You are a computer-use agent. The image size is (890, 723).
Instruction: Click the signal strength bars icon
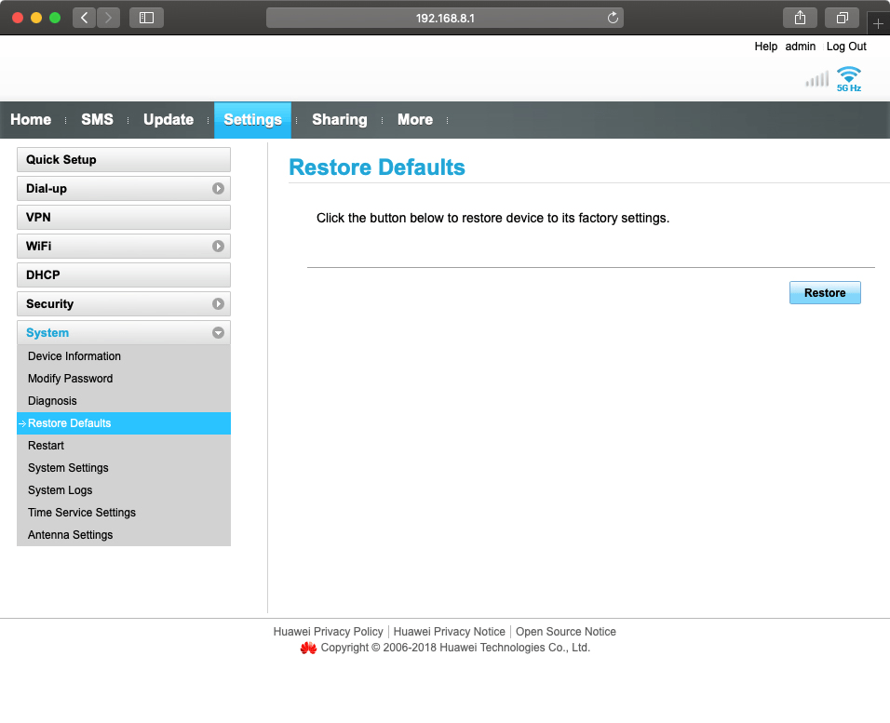[x=816, y=79]
